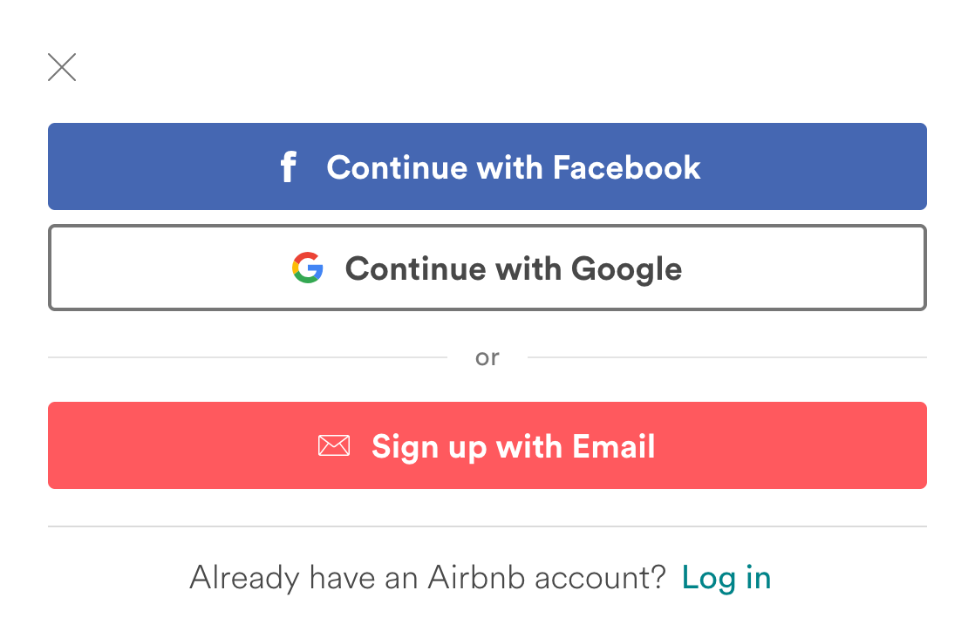Log in to existing Airbnb account
The height and width of the screenshot is (638, 968).
pos(726,578)
